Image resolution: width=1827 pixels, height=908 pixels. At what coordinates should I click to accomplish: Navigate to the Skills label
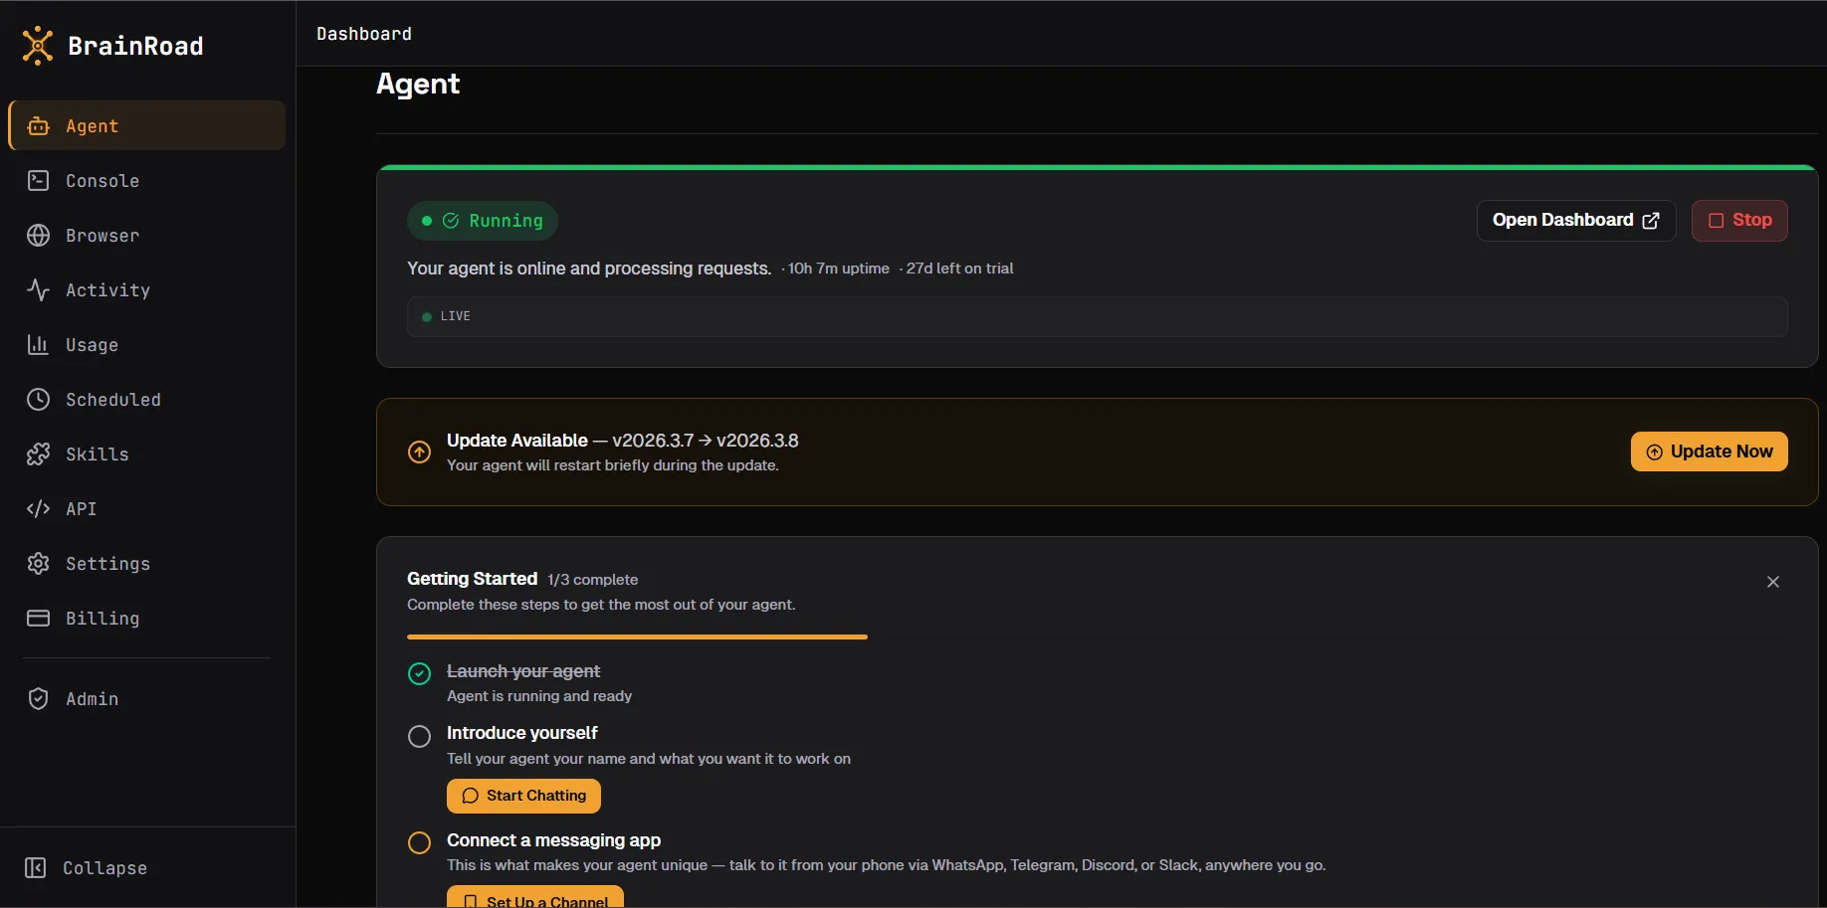click(98, 454)
